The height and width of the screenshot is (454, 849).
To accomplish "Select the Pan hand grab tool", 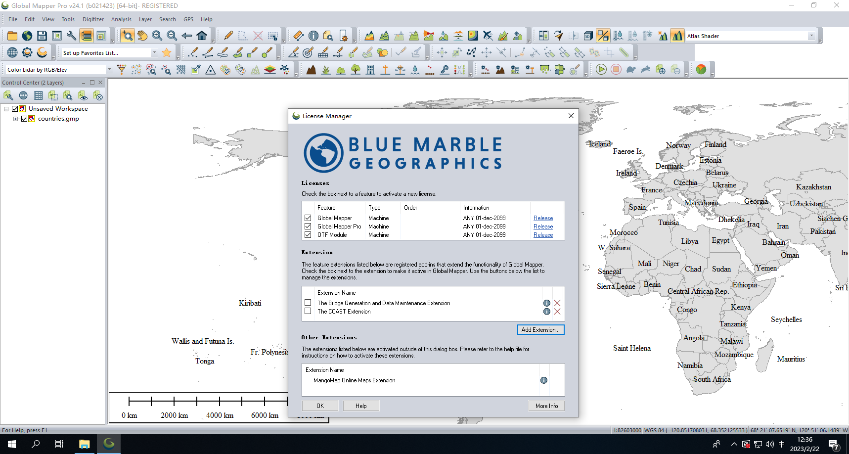I will point(142,36).
